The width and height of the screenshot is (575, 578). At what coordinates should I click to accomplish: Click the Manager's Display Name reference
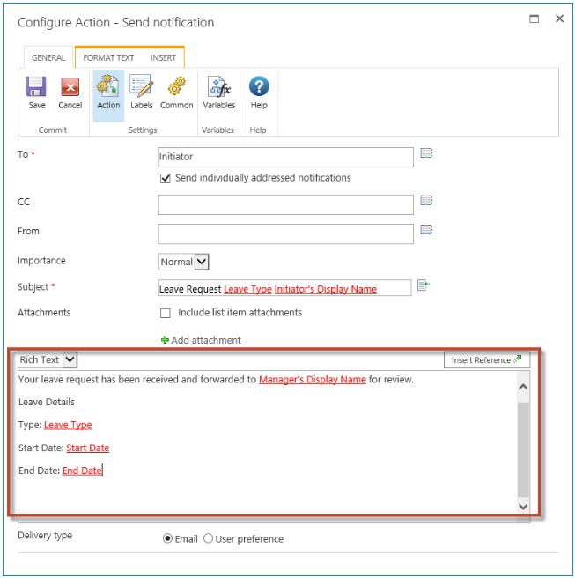coord(313,379)
